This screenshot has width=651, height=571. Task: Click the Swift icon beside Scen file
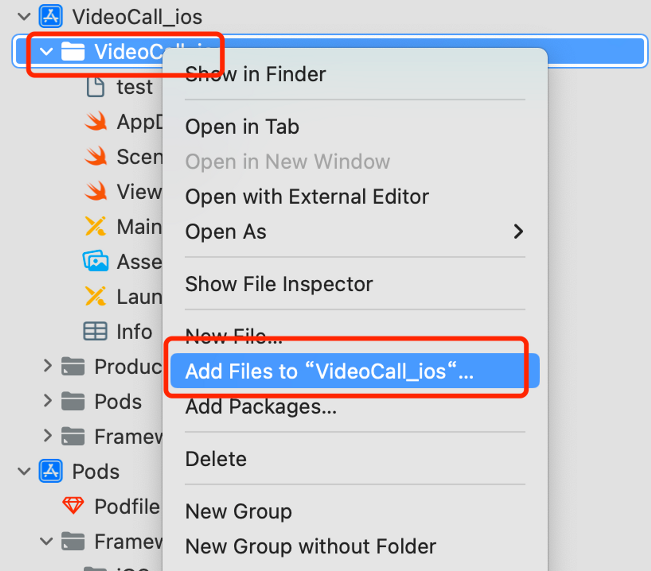[x=96, y=156]
